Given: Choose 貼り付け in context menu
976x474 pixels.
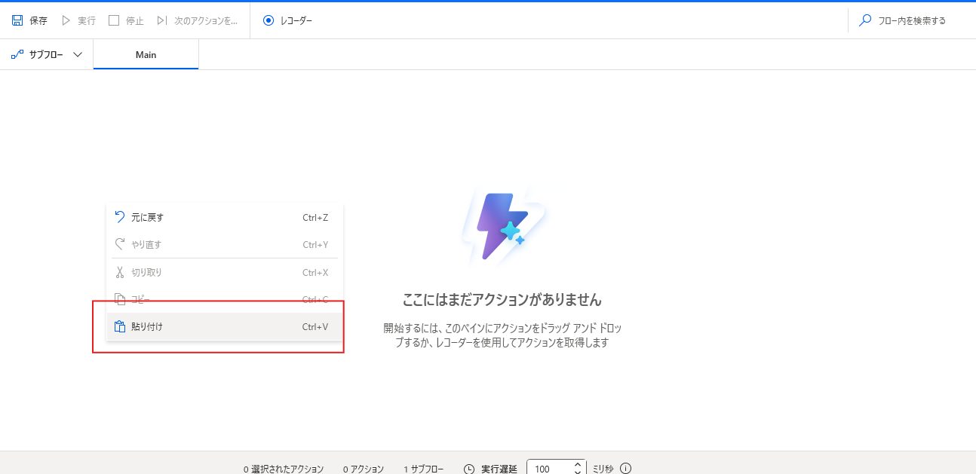Looking at the screenshot, I should [225, 327].
